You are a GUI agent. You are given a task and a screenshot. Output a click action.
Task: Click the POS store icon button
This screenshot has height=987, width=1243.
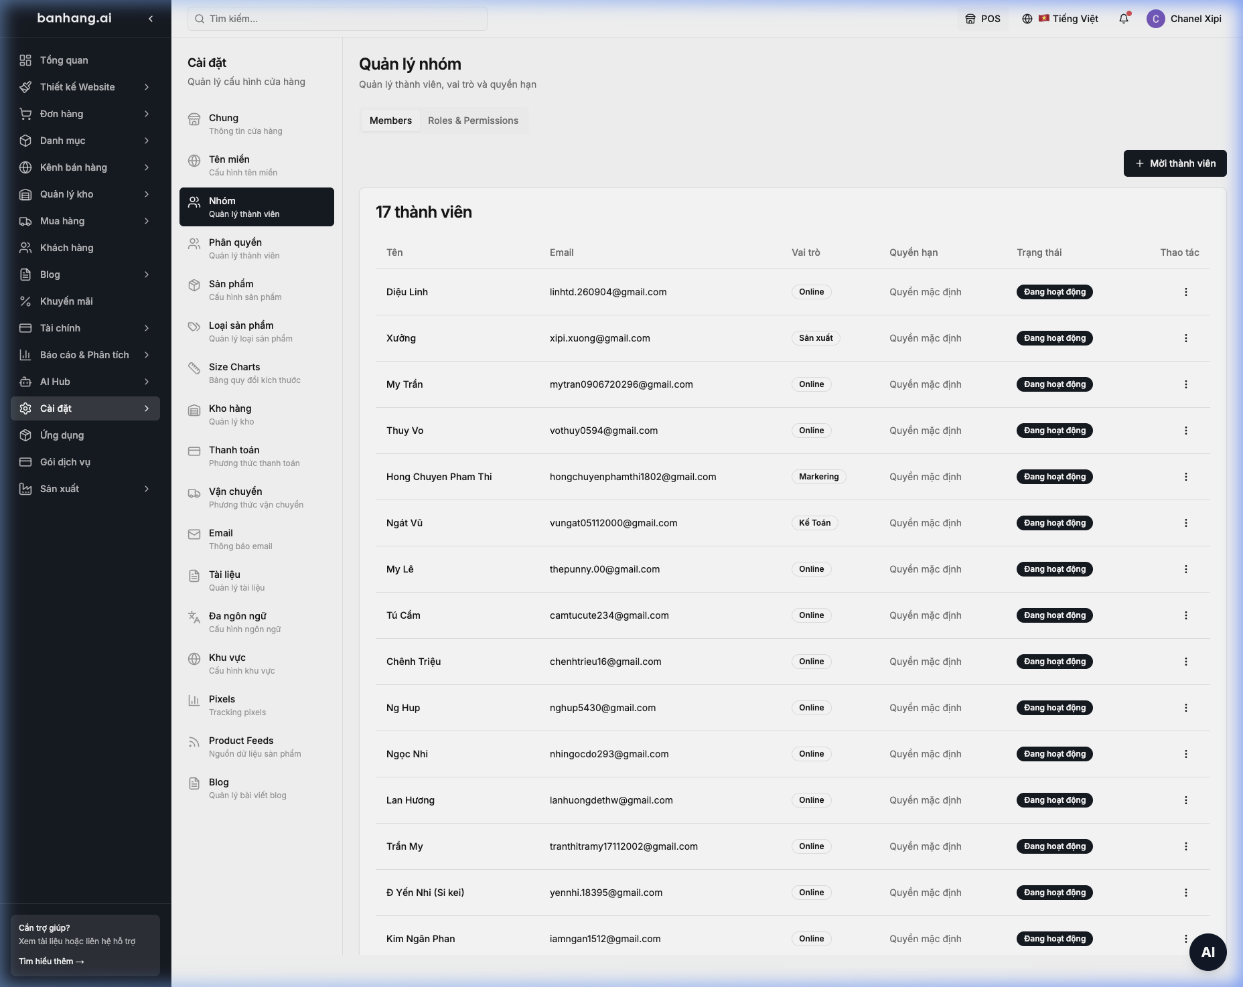(x=982, y=19)
